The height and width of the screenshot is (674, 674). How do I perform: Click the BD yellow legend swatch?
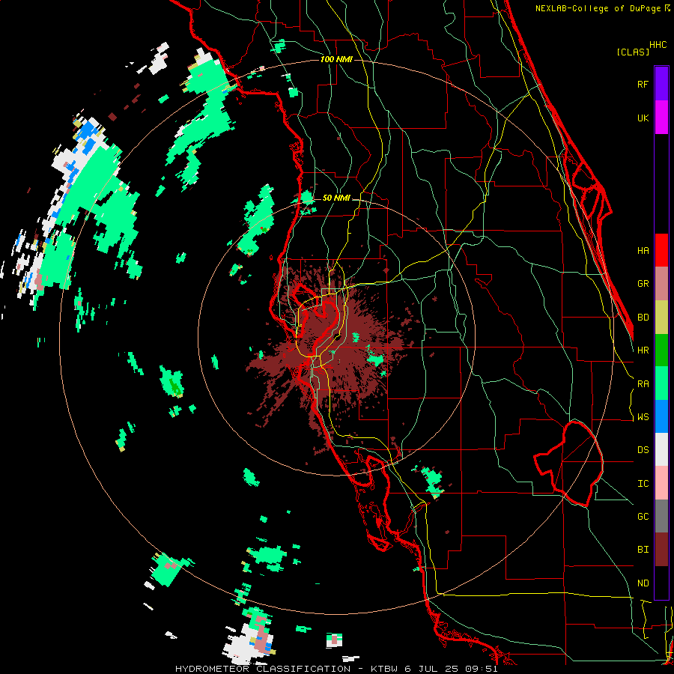(661, 317)
